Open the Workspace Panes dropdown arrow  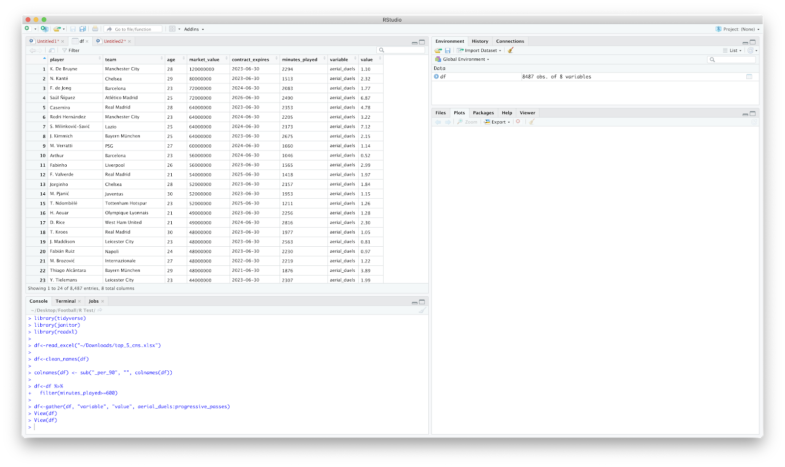tap(179, 29)
